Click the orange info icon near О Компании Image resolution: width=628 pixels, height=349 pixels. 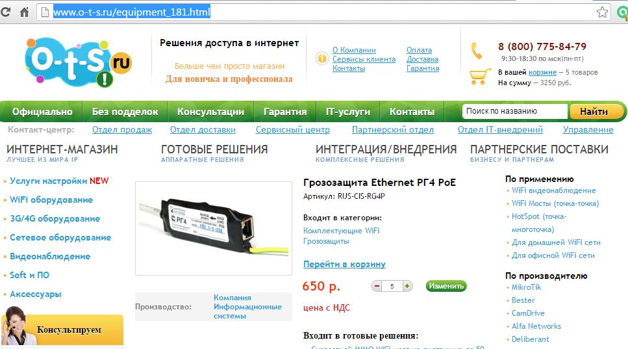(321, 59)
